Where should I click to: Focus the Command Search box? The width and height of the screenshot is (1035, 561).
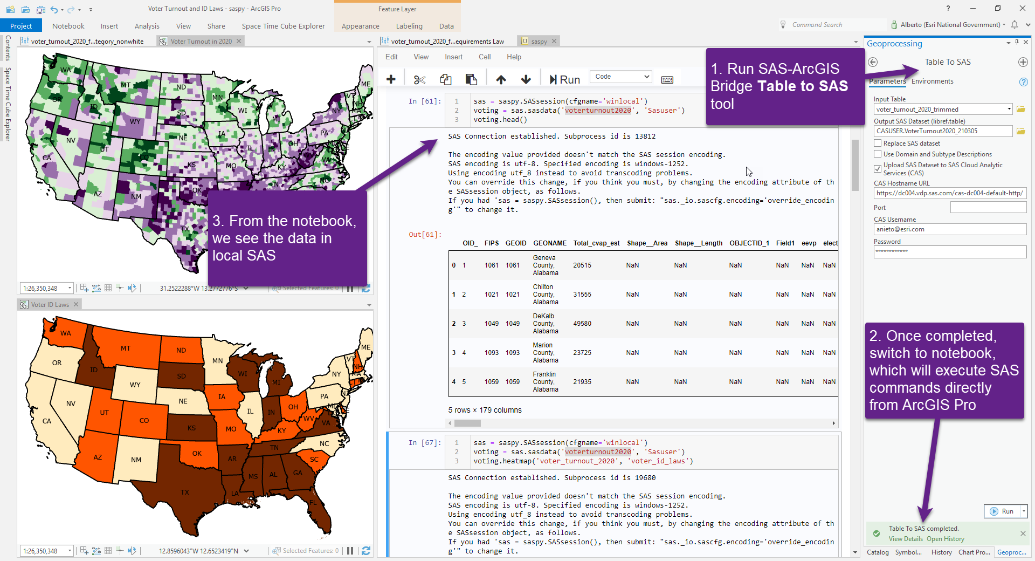832,25
